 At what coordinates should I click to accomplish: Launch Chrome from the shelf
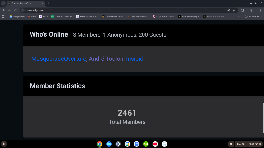click(100, 144)
